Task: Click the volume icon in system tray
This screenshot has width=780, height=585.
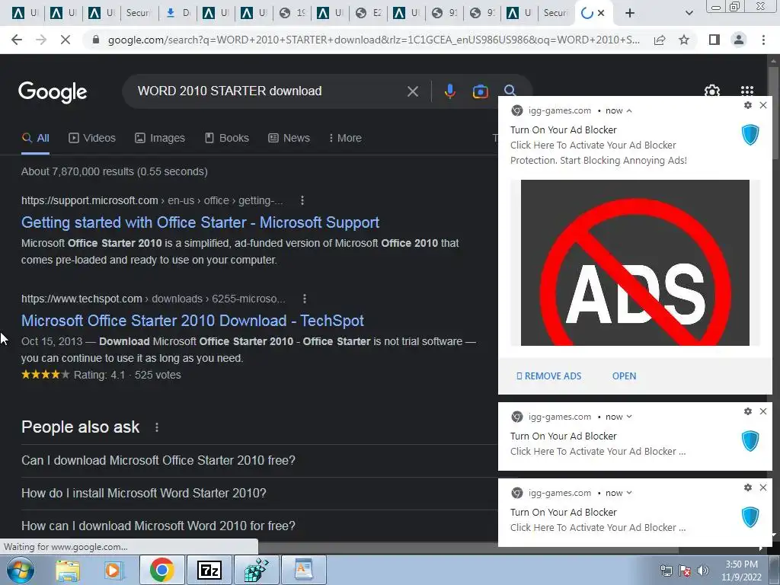Action: (x=703, y=571)
